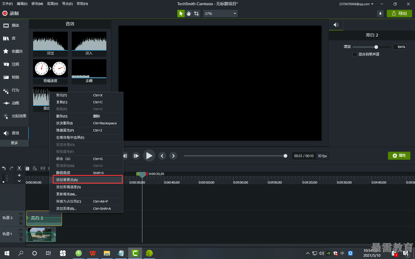415x259 pixels.
Task: Open the 编辑(E) menu
Action: [x=22, y=4]
